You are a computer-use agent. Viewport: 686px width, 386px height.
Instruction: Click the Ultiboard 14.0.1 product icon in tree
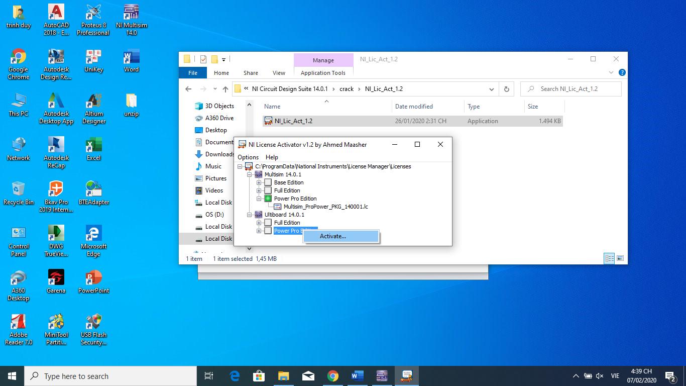pyautogui.click(x=259, y=215)
